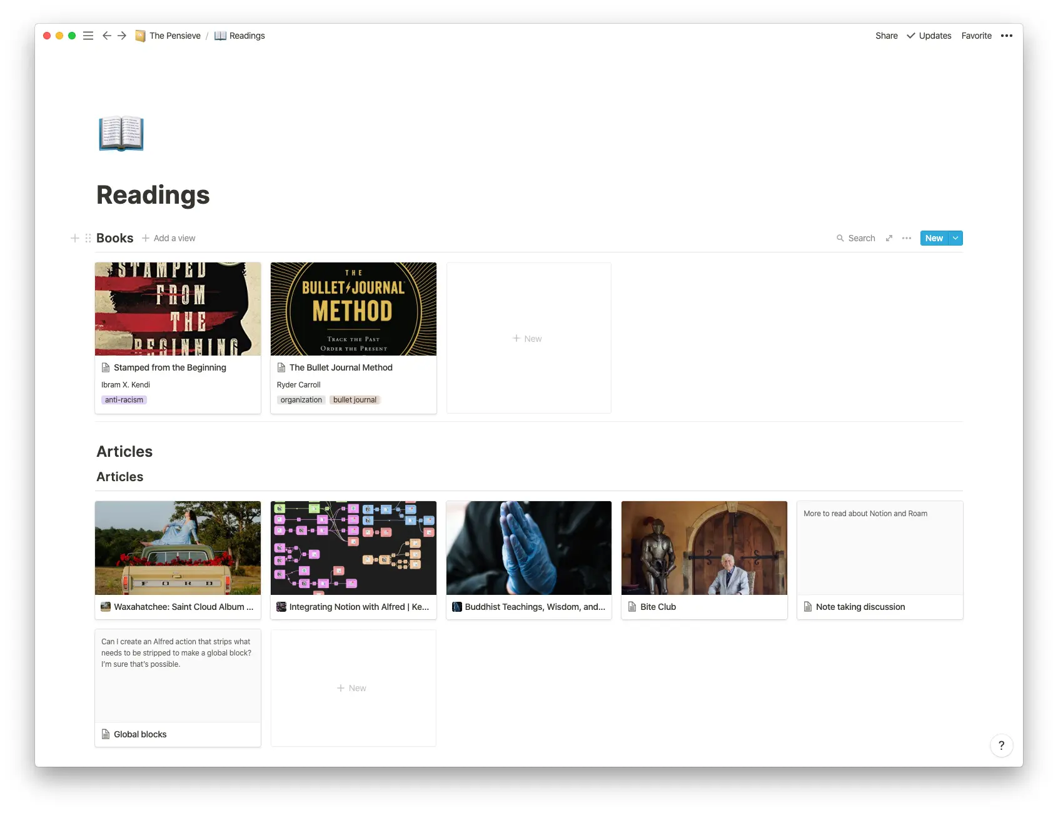Go forward using the right arrow
Viewport: 1058px width, 813px height.
pos(122,36)
